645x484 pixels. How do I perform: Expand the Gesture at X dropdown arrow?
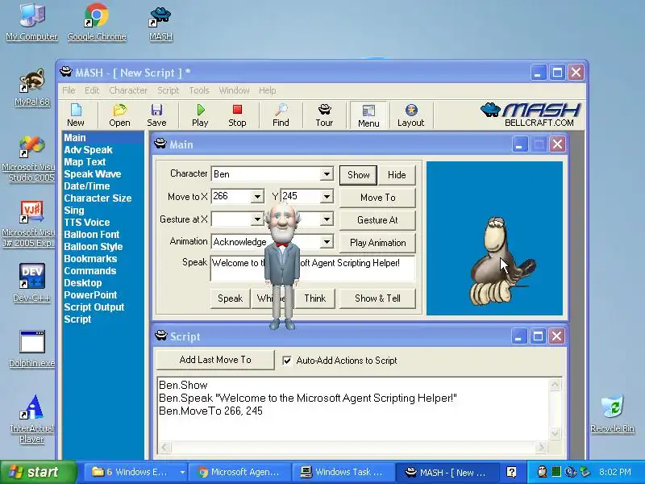(257, 219)
